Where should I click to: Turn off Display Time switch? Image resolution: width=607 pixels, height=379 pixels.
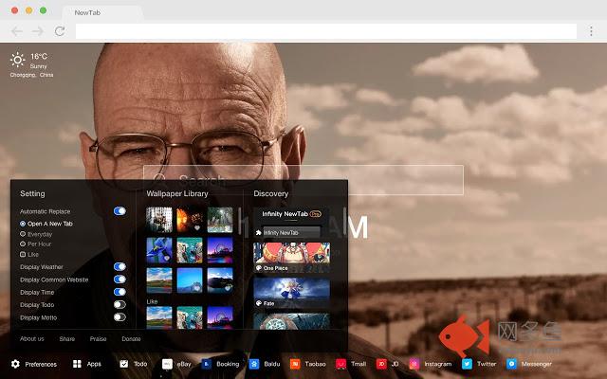(x=120, y=292)
